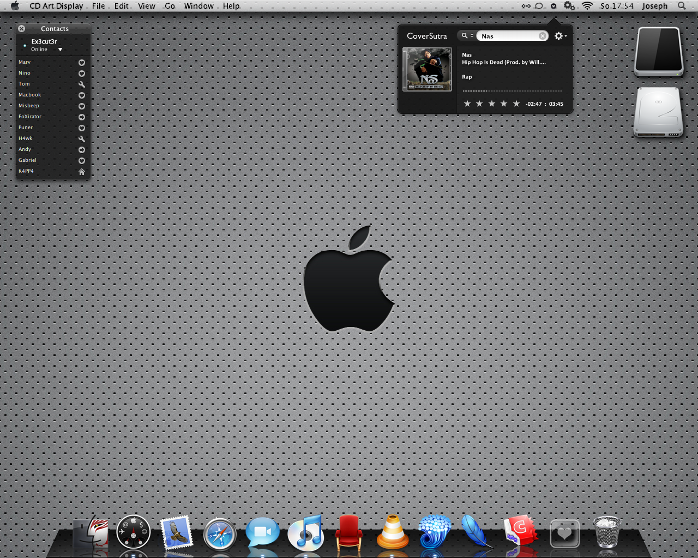Close the Contacts widget
The image size is (698, 558).
[21, 28]
